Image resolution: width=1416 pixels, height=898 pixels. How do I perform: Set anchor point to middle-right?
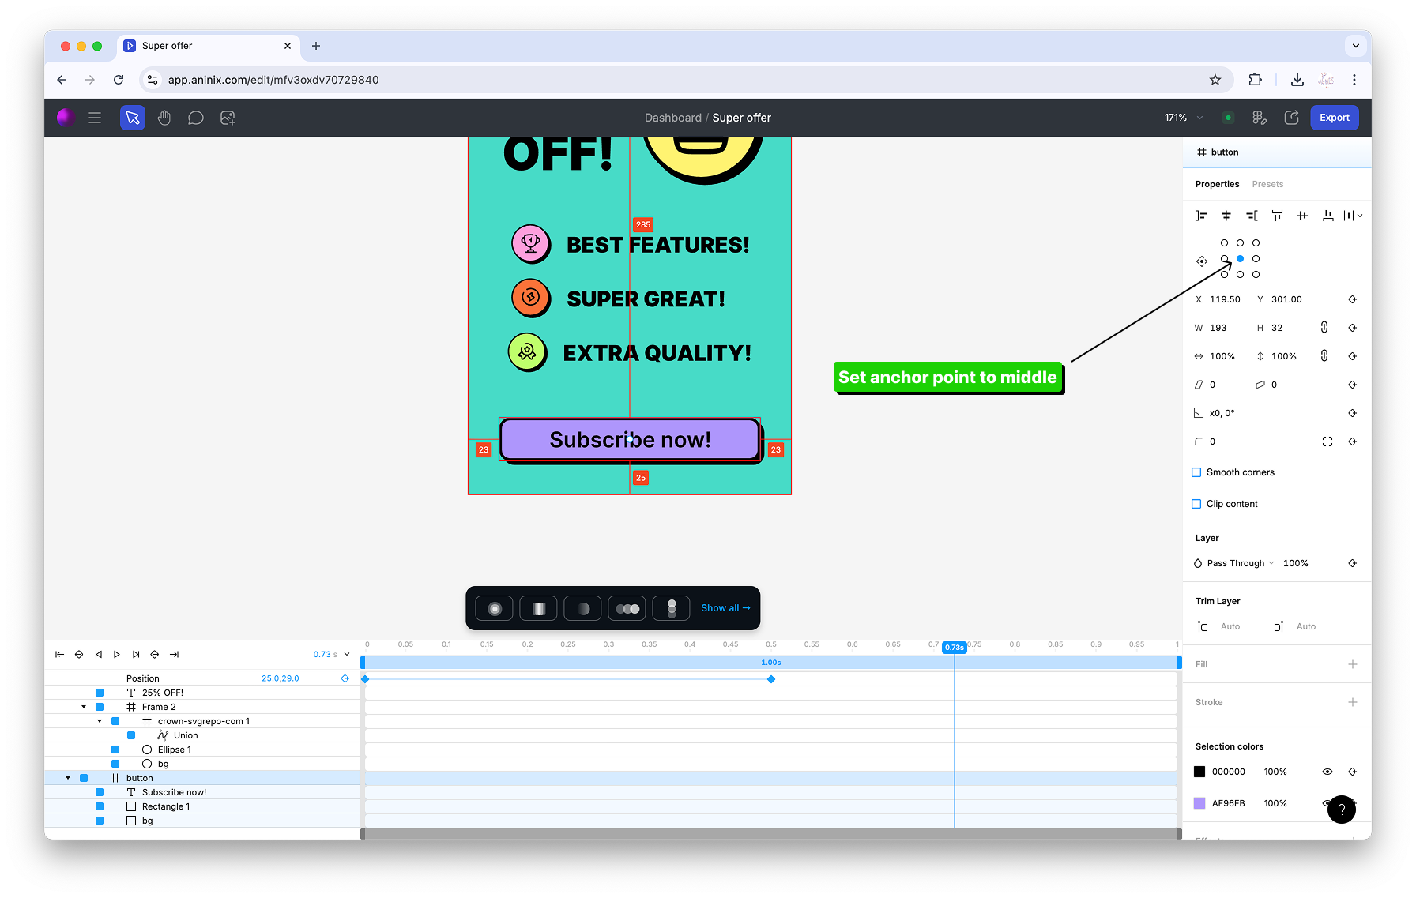pyautogui.click(x=1256, y=259)
